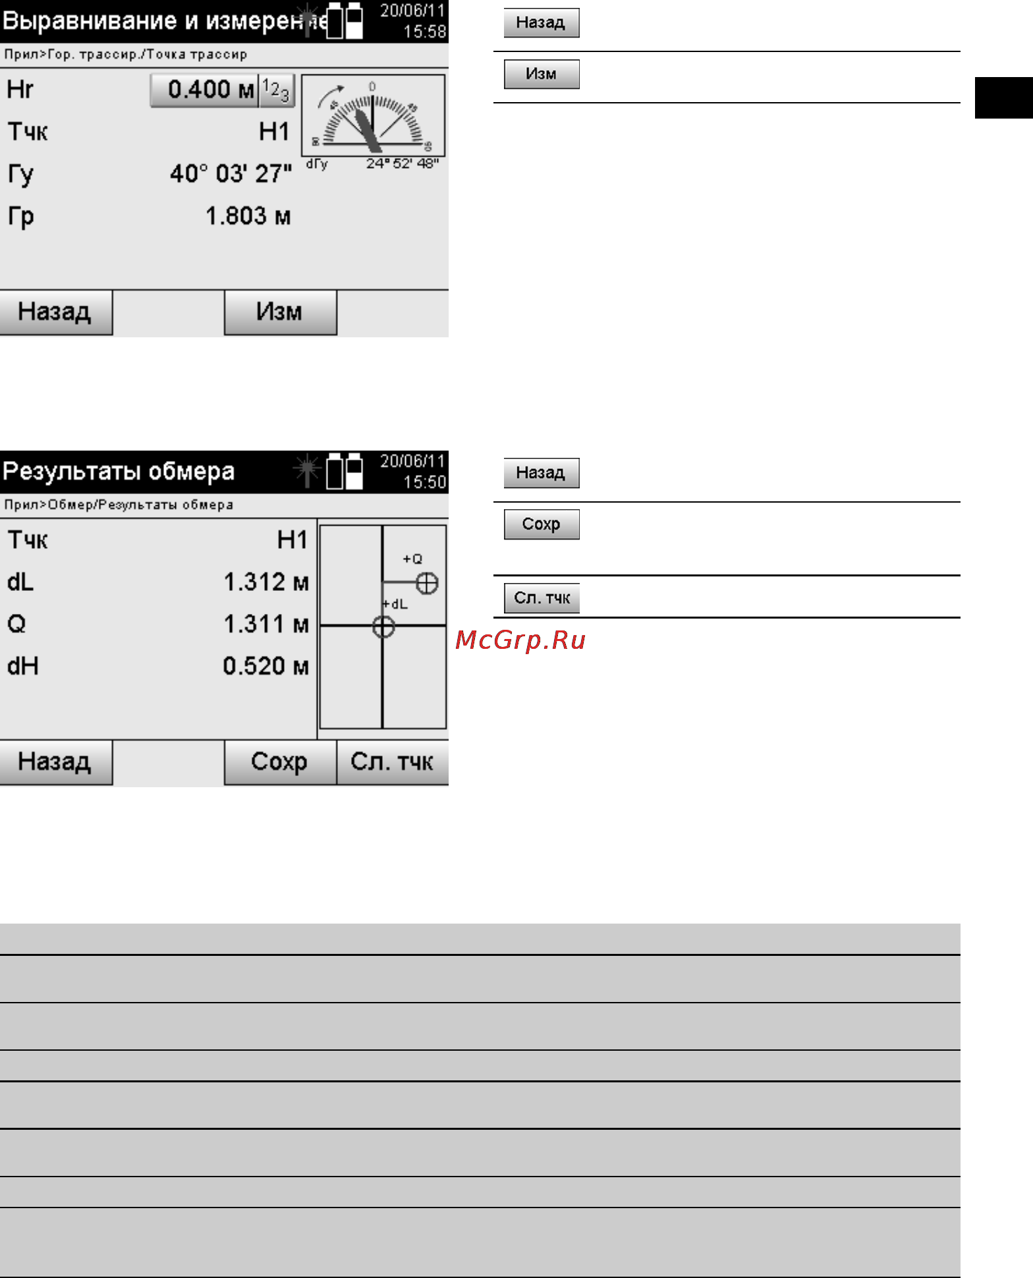1033x1278 pixels.
Task: Click the Hr value field 0.400 м
Action: coord(204,90)
